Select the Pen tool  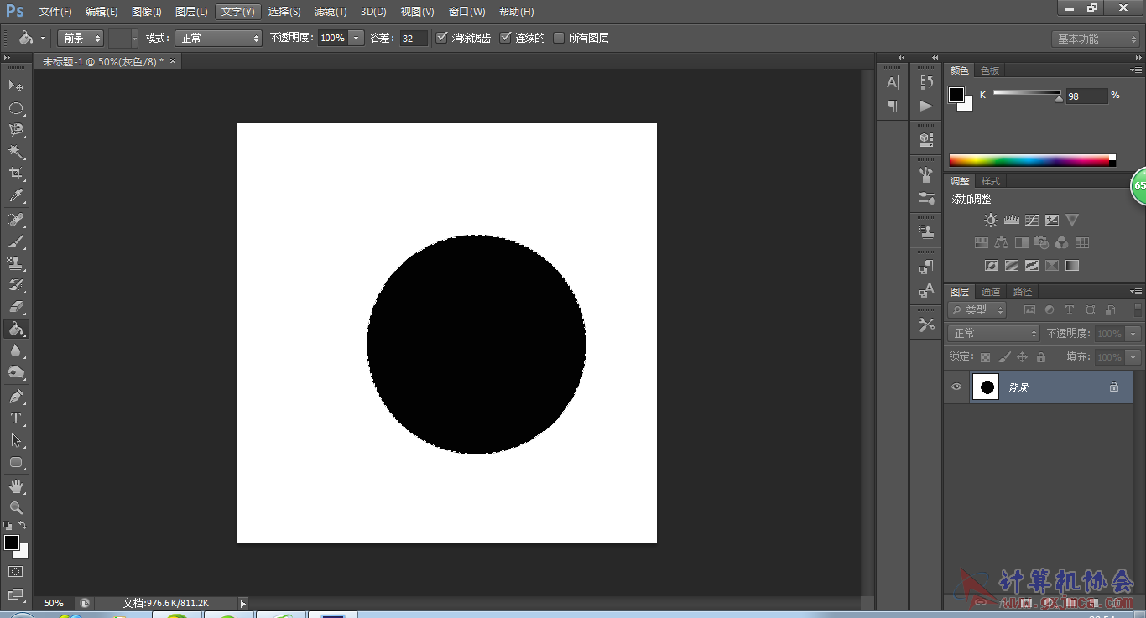pyautogui.click(x=16, y=396)
